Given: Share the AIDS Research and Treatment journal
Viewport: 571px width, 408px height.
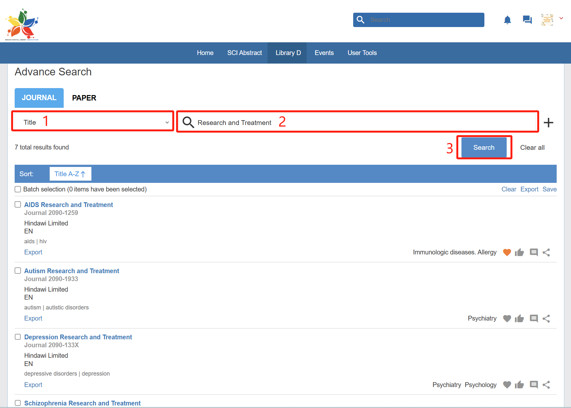Looking at the screenshot, I should point(546,252).
